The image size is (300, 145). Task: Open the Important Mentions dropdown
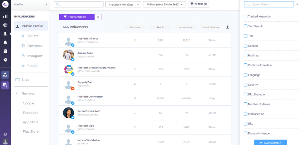[123, 5]
